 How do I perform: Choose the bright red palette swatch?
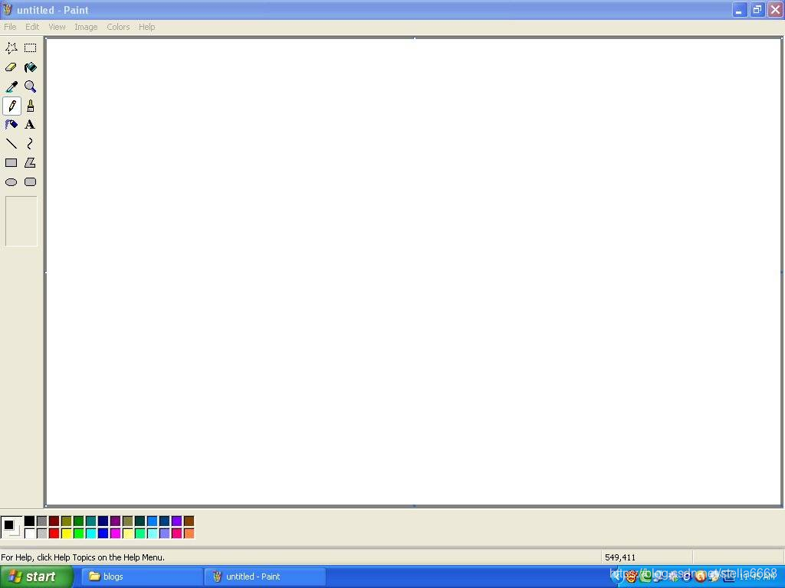pyautogui.click(x=54, y=534)
